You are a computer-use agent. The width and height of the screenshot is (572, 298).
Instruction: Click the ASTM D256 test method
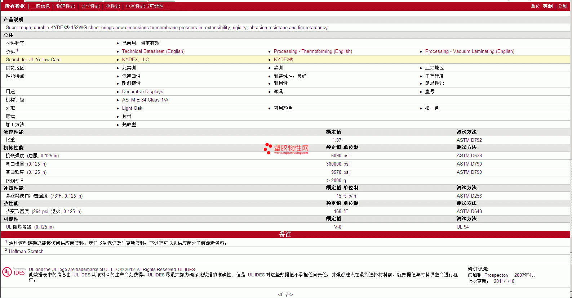click(469, 196)
